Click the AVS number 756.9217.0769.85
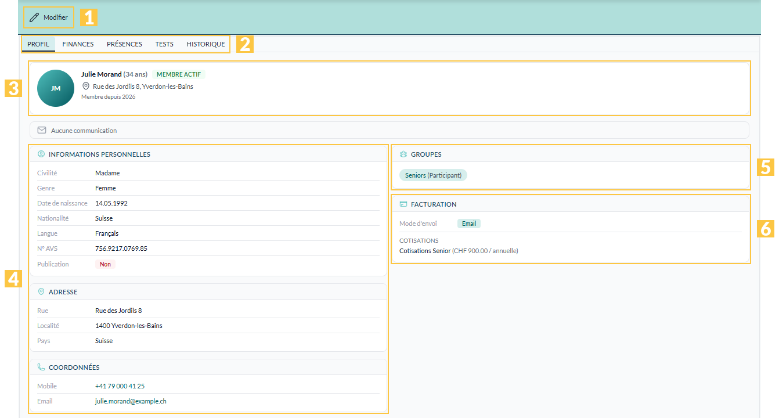Image resolution: width=779 pixels, height=418 pixels. 121,248
